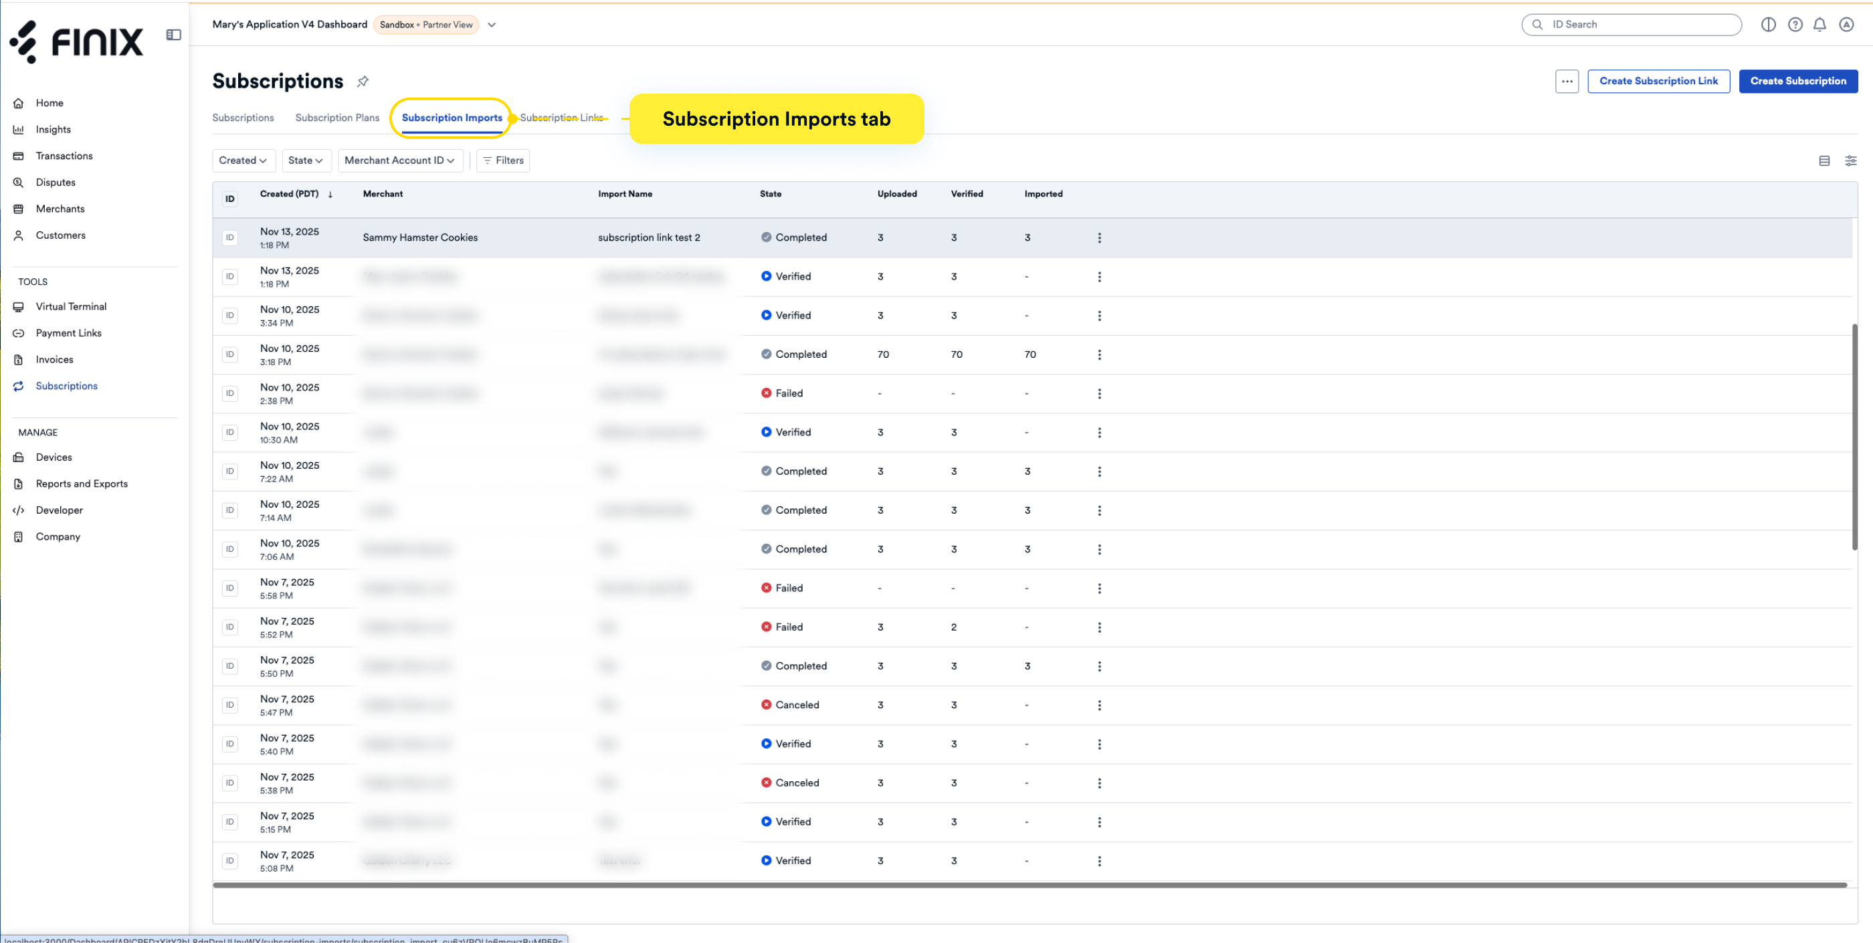1873x943 pixels.
Task: Expand the State filter dropdown
Action: 306,161
